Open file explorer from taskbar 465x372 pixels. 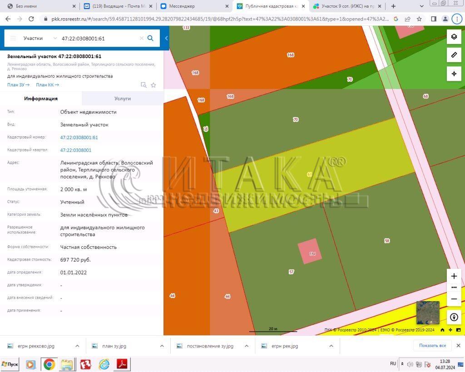67,364
